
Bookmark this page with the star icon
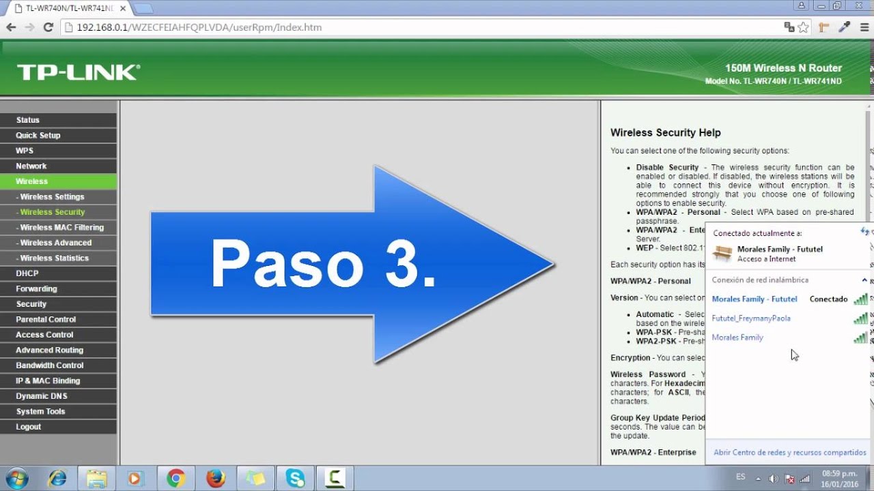click(804, 27)
